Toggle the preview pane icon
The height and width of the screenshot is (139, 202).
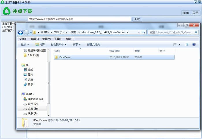pos(186,45)
